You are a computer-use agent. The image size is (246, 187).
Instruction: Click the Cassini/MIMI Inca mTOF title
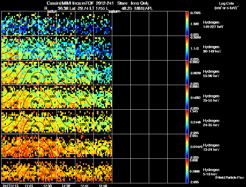click(70, 3)
